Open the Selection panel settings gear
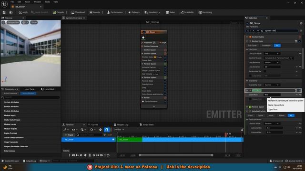The image size is (305, 171). 301,23
